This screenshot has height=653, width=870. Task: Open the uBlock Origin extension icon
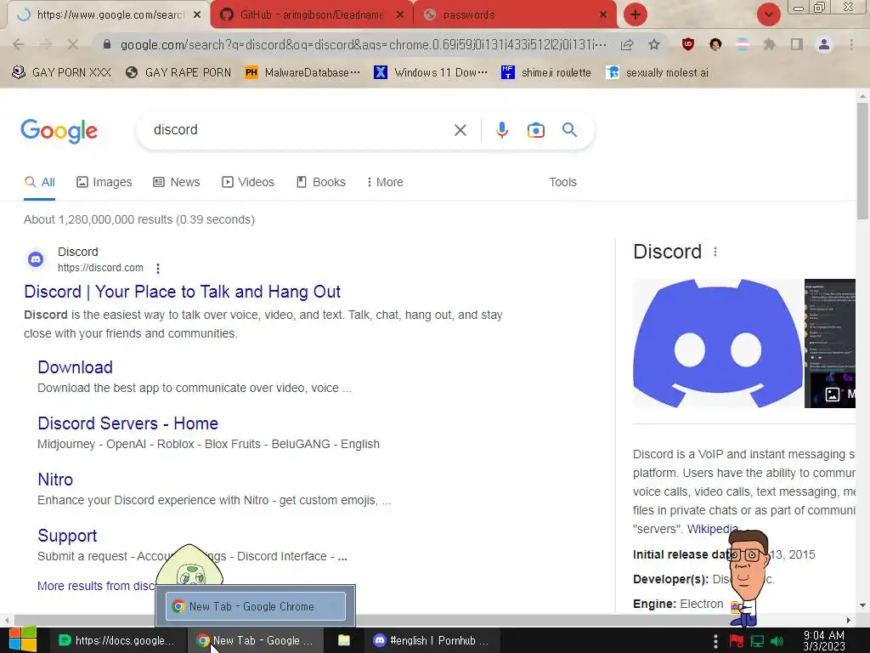(x=688, y=44)
